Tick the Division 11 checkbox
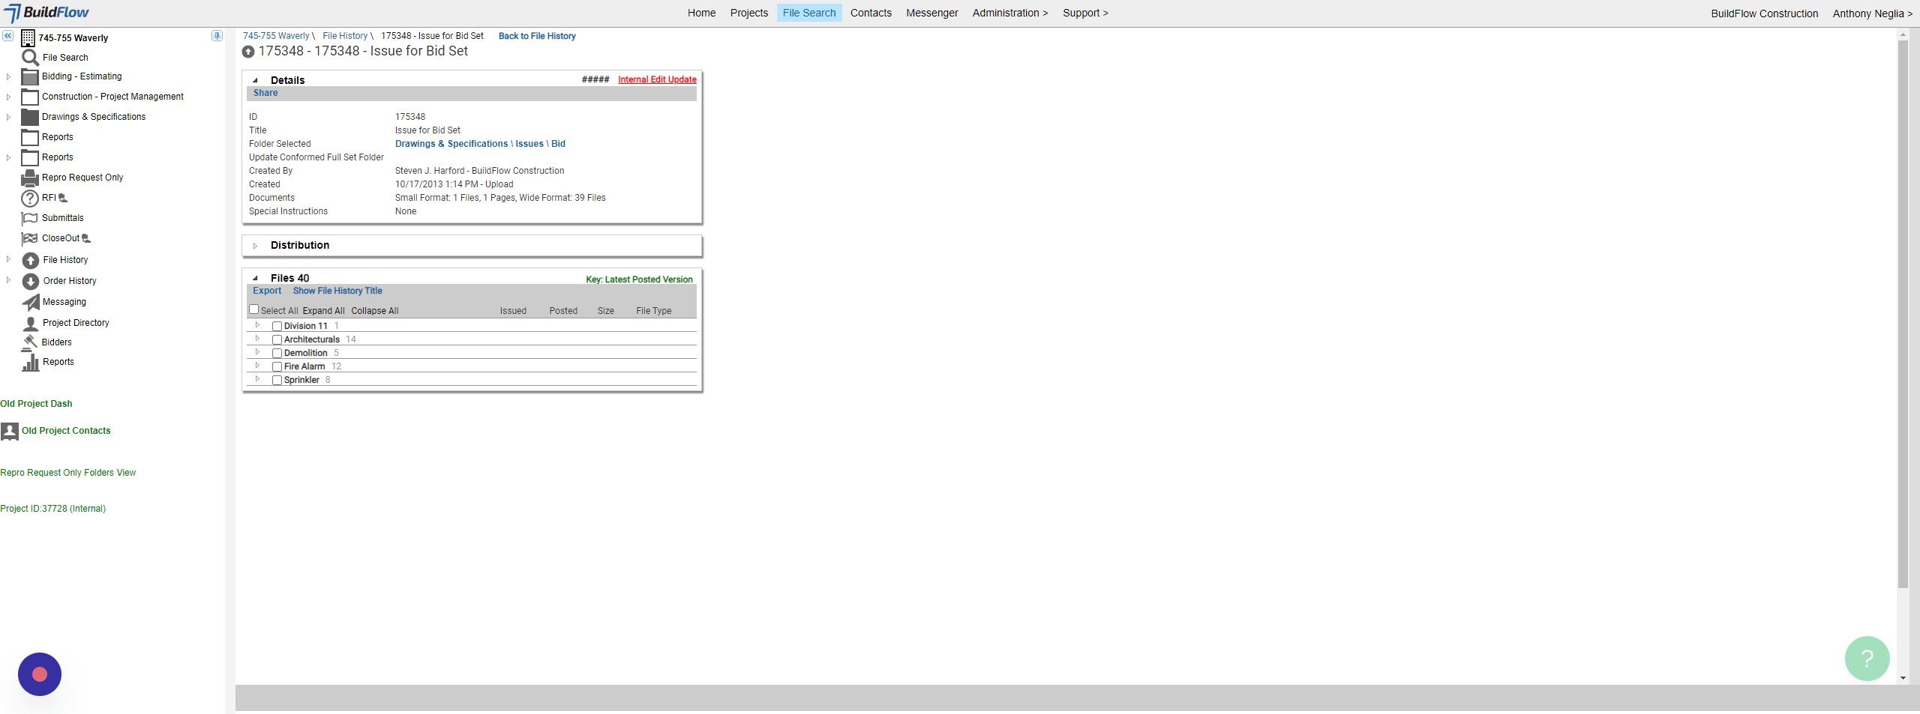This screenshot has height=714, width=1920. pos(277,326)
